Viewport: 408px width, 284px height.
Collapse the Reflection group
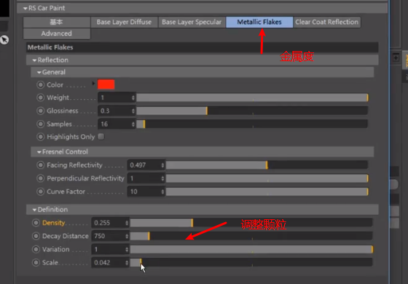point(34,60)
